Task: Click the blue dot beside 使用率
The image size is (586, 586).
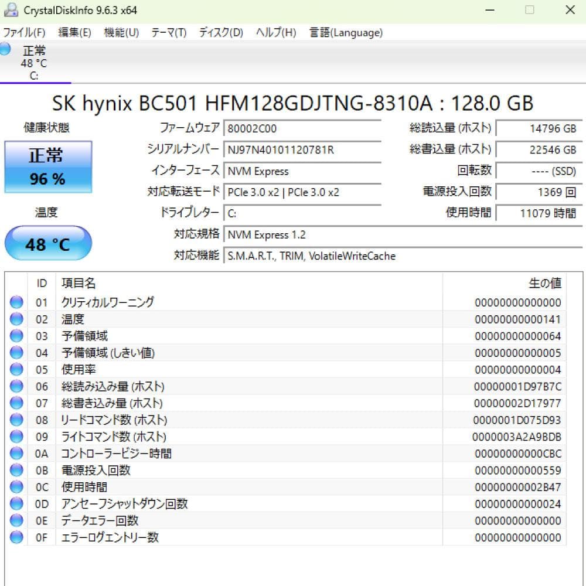Action: [17, 370]
